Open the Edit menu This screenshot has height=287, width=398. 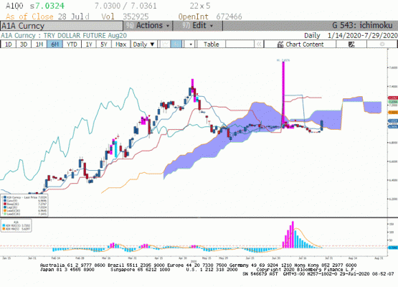pyautogui.click(x=197, y=26)
